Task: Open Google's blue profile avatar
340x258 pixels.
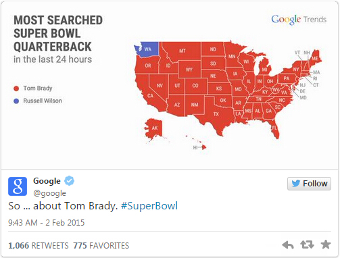Action: tap(18, 186)
